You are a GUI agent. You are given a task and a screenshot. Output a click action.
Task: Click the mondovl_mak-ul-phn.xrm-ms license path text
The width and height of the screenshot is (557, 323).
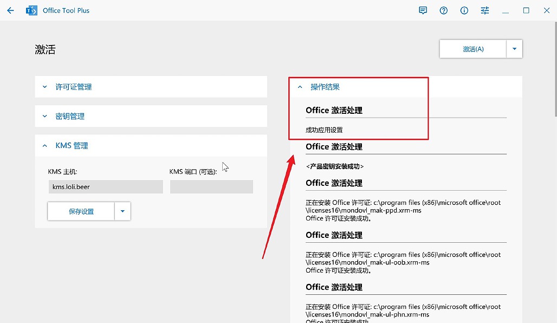[x=403, y=311]
